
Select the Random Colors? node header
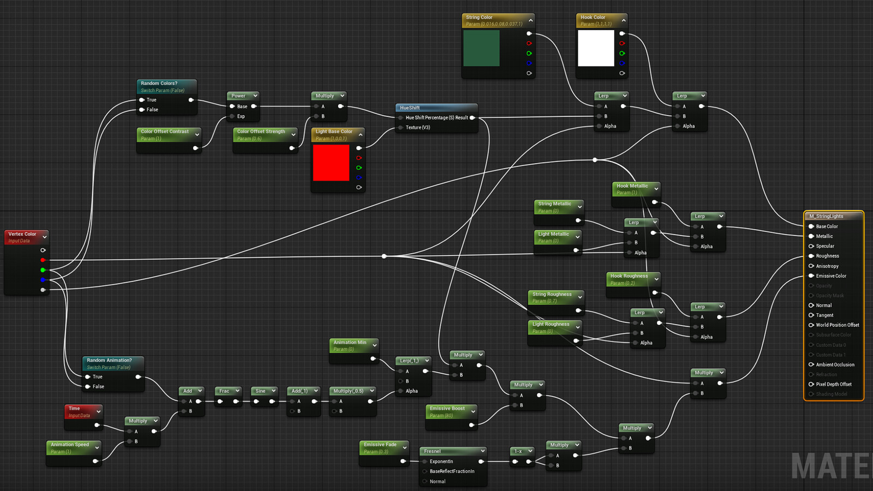pyautogui.click(x=166, y=87)
